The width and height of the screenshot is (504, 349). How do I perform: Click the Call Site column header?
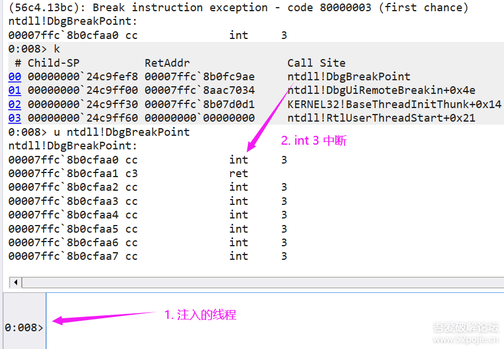(316, 63)
